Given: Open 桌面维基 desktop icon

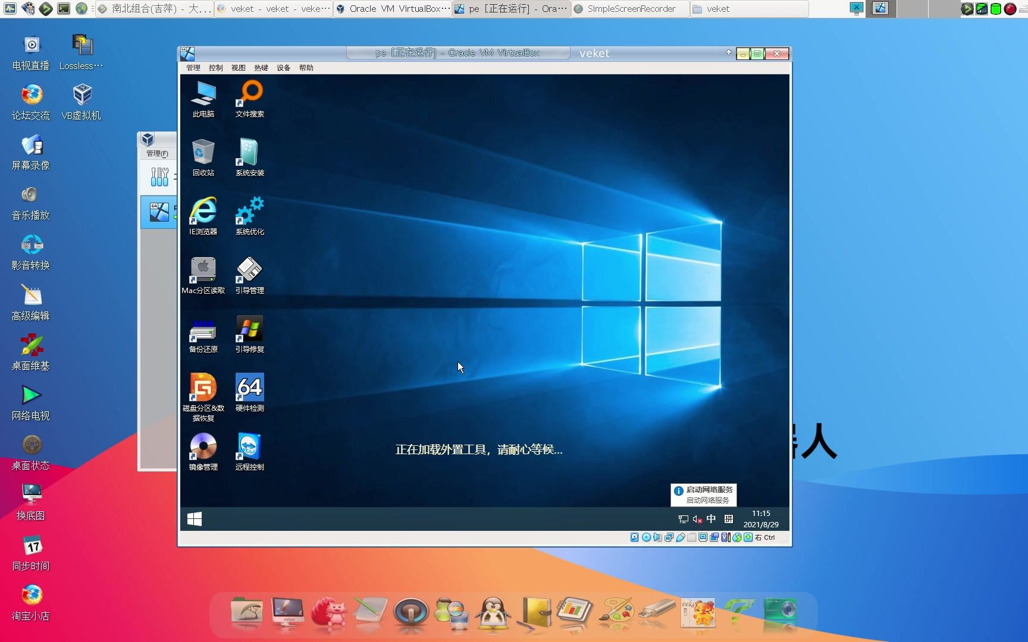Looking at the screenshot, I should (31, 353).
